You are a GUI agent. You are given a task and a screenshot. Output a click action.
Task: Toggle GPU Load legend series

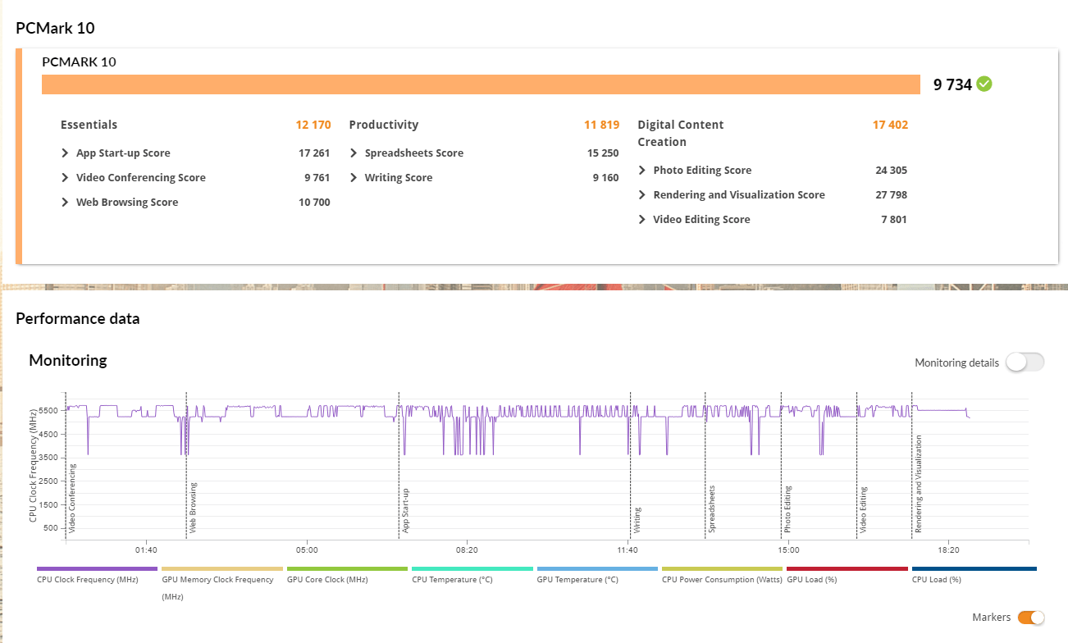tap(847, 574)
